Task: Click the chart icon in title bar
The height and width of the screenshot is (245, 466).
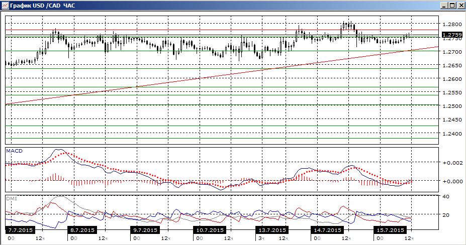Action: click(x=6, y=6)
